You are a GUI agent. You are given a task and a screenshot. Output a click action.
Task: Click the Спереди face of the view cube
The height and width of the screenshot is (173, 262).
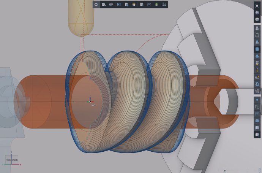tap(14, 160)
